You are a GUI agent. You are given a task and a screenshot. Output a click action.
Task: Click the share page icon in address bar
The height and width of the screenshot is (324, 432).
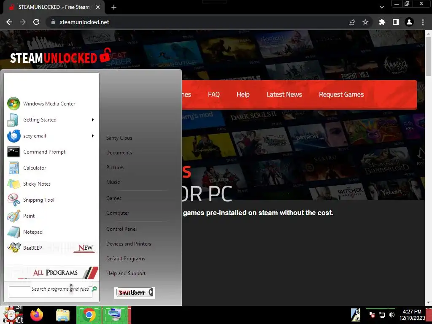[352, 22]
